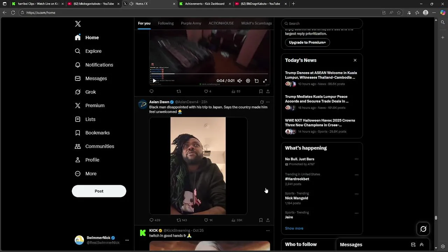
Task: Switch to the AC7IONHOUSE tab
Action: (221, 23)
